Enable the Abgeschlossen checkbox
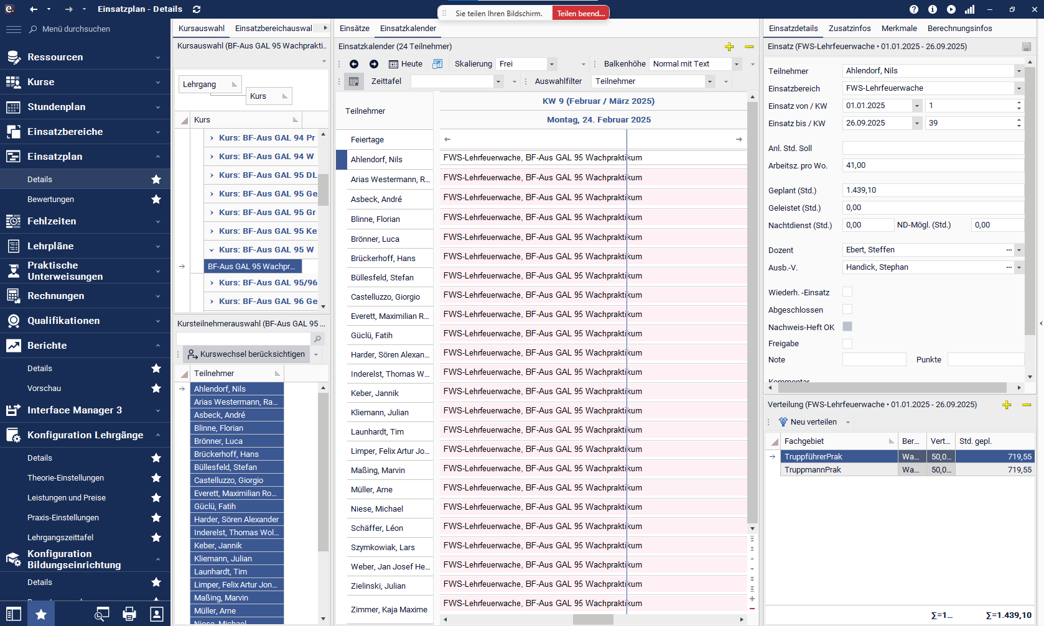Screen dimensions: 1044x626 click(847, 310)
